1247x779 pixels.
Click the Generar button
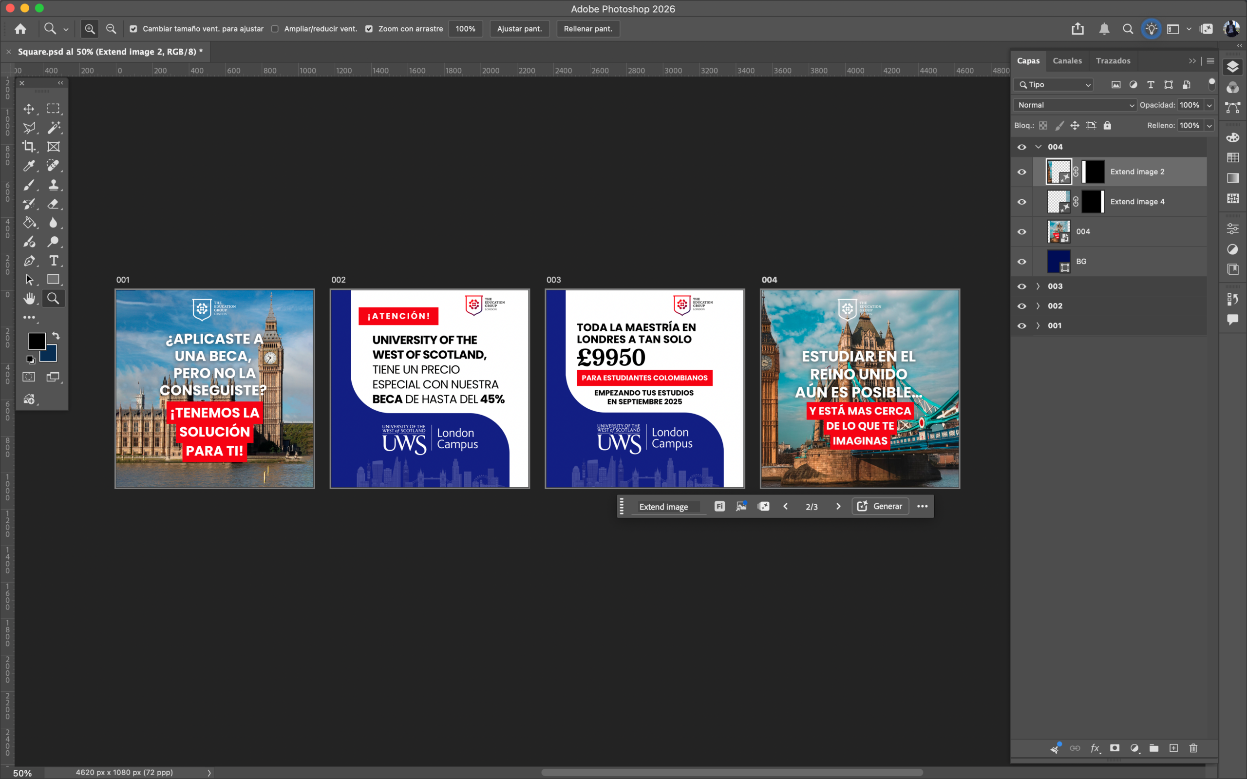pos(880,507)
